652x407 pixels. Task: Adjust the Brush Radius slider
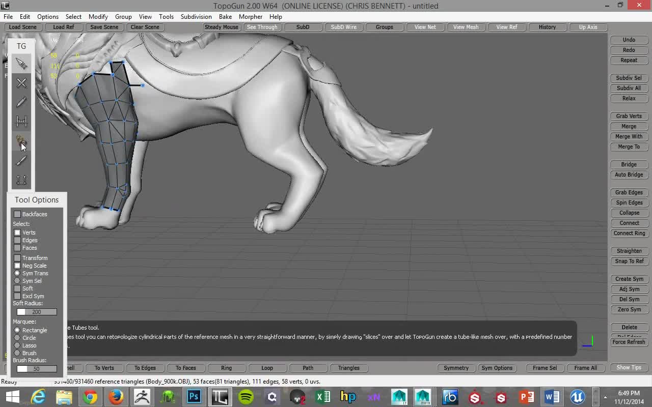click(x=37, y=369)
